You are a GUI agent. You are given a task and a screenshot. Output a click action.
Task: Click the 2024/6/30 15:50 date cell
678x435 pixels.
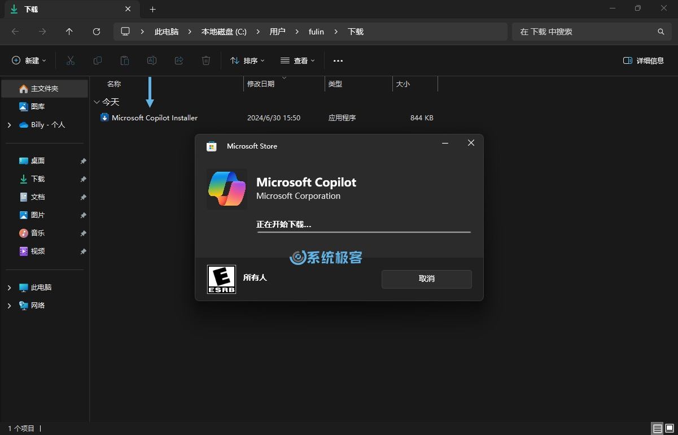coord(274,118)
